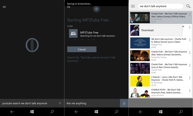The height and width of the screenshot is (116, 193).
Task: Open Official Video thumbnail
Action: [140, 18]
